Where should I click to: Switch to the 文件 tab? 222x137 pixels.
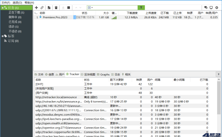[39, 74]
